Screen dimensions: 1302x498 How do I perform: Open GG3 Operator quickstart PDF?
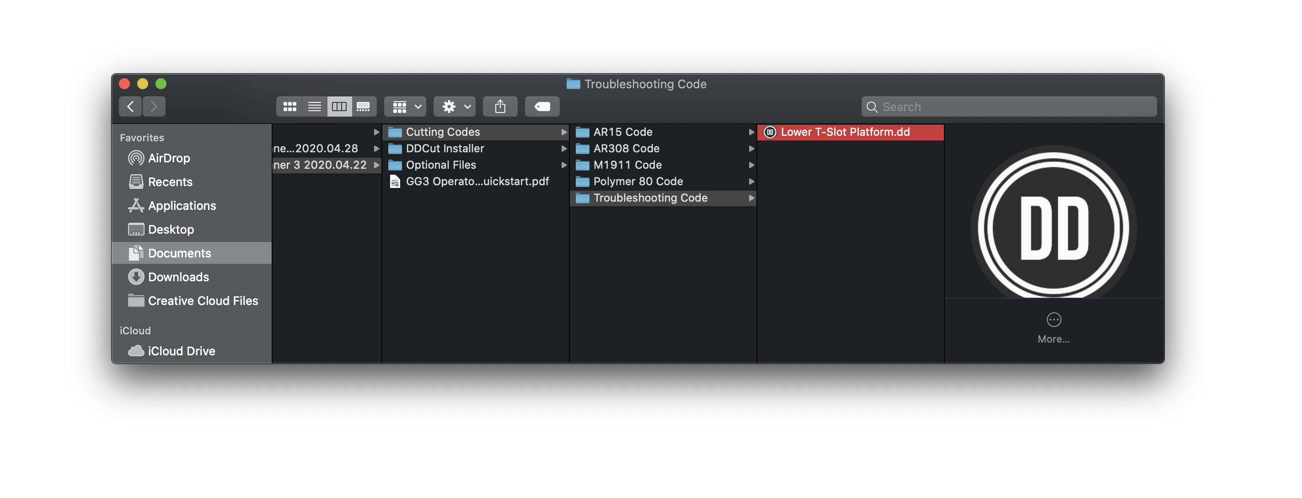pyautogui.click(x=477, y=182)
